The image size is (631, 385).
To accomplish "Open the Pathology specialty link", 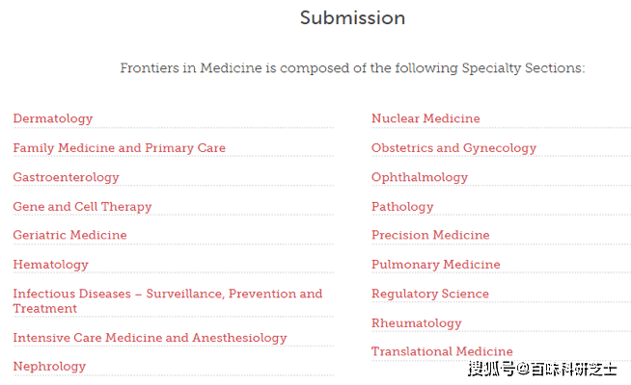I will tap(402, 207).
